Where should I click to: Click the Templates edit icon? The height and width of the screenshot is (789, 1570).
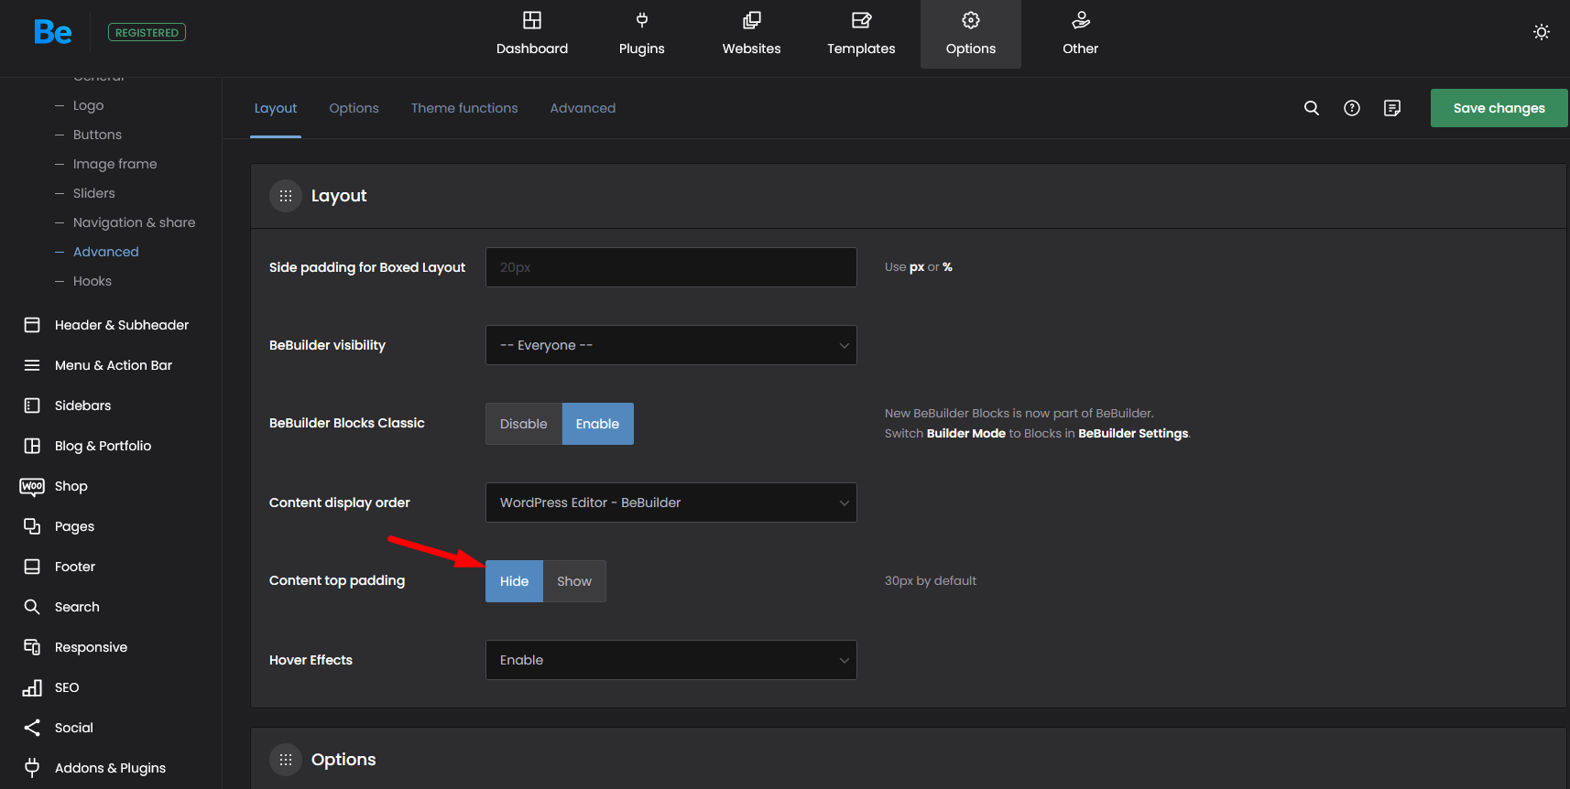click(862, 20)
